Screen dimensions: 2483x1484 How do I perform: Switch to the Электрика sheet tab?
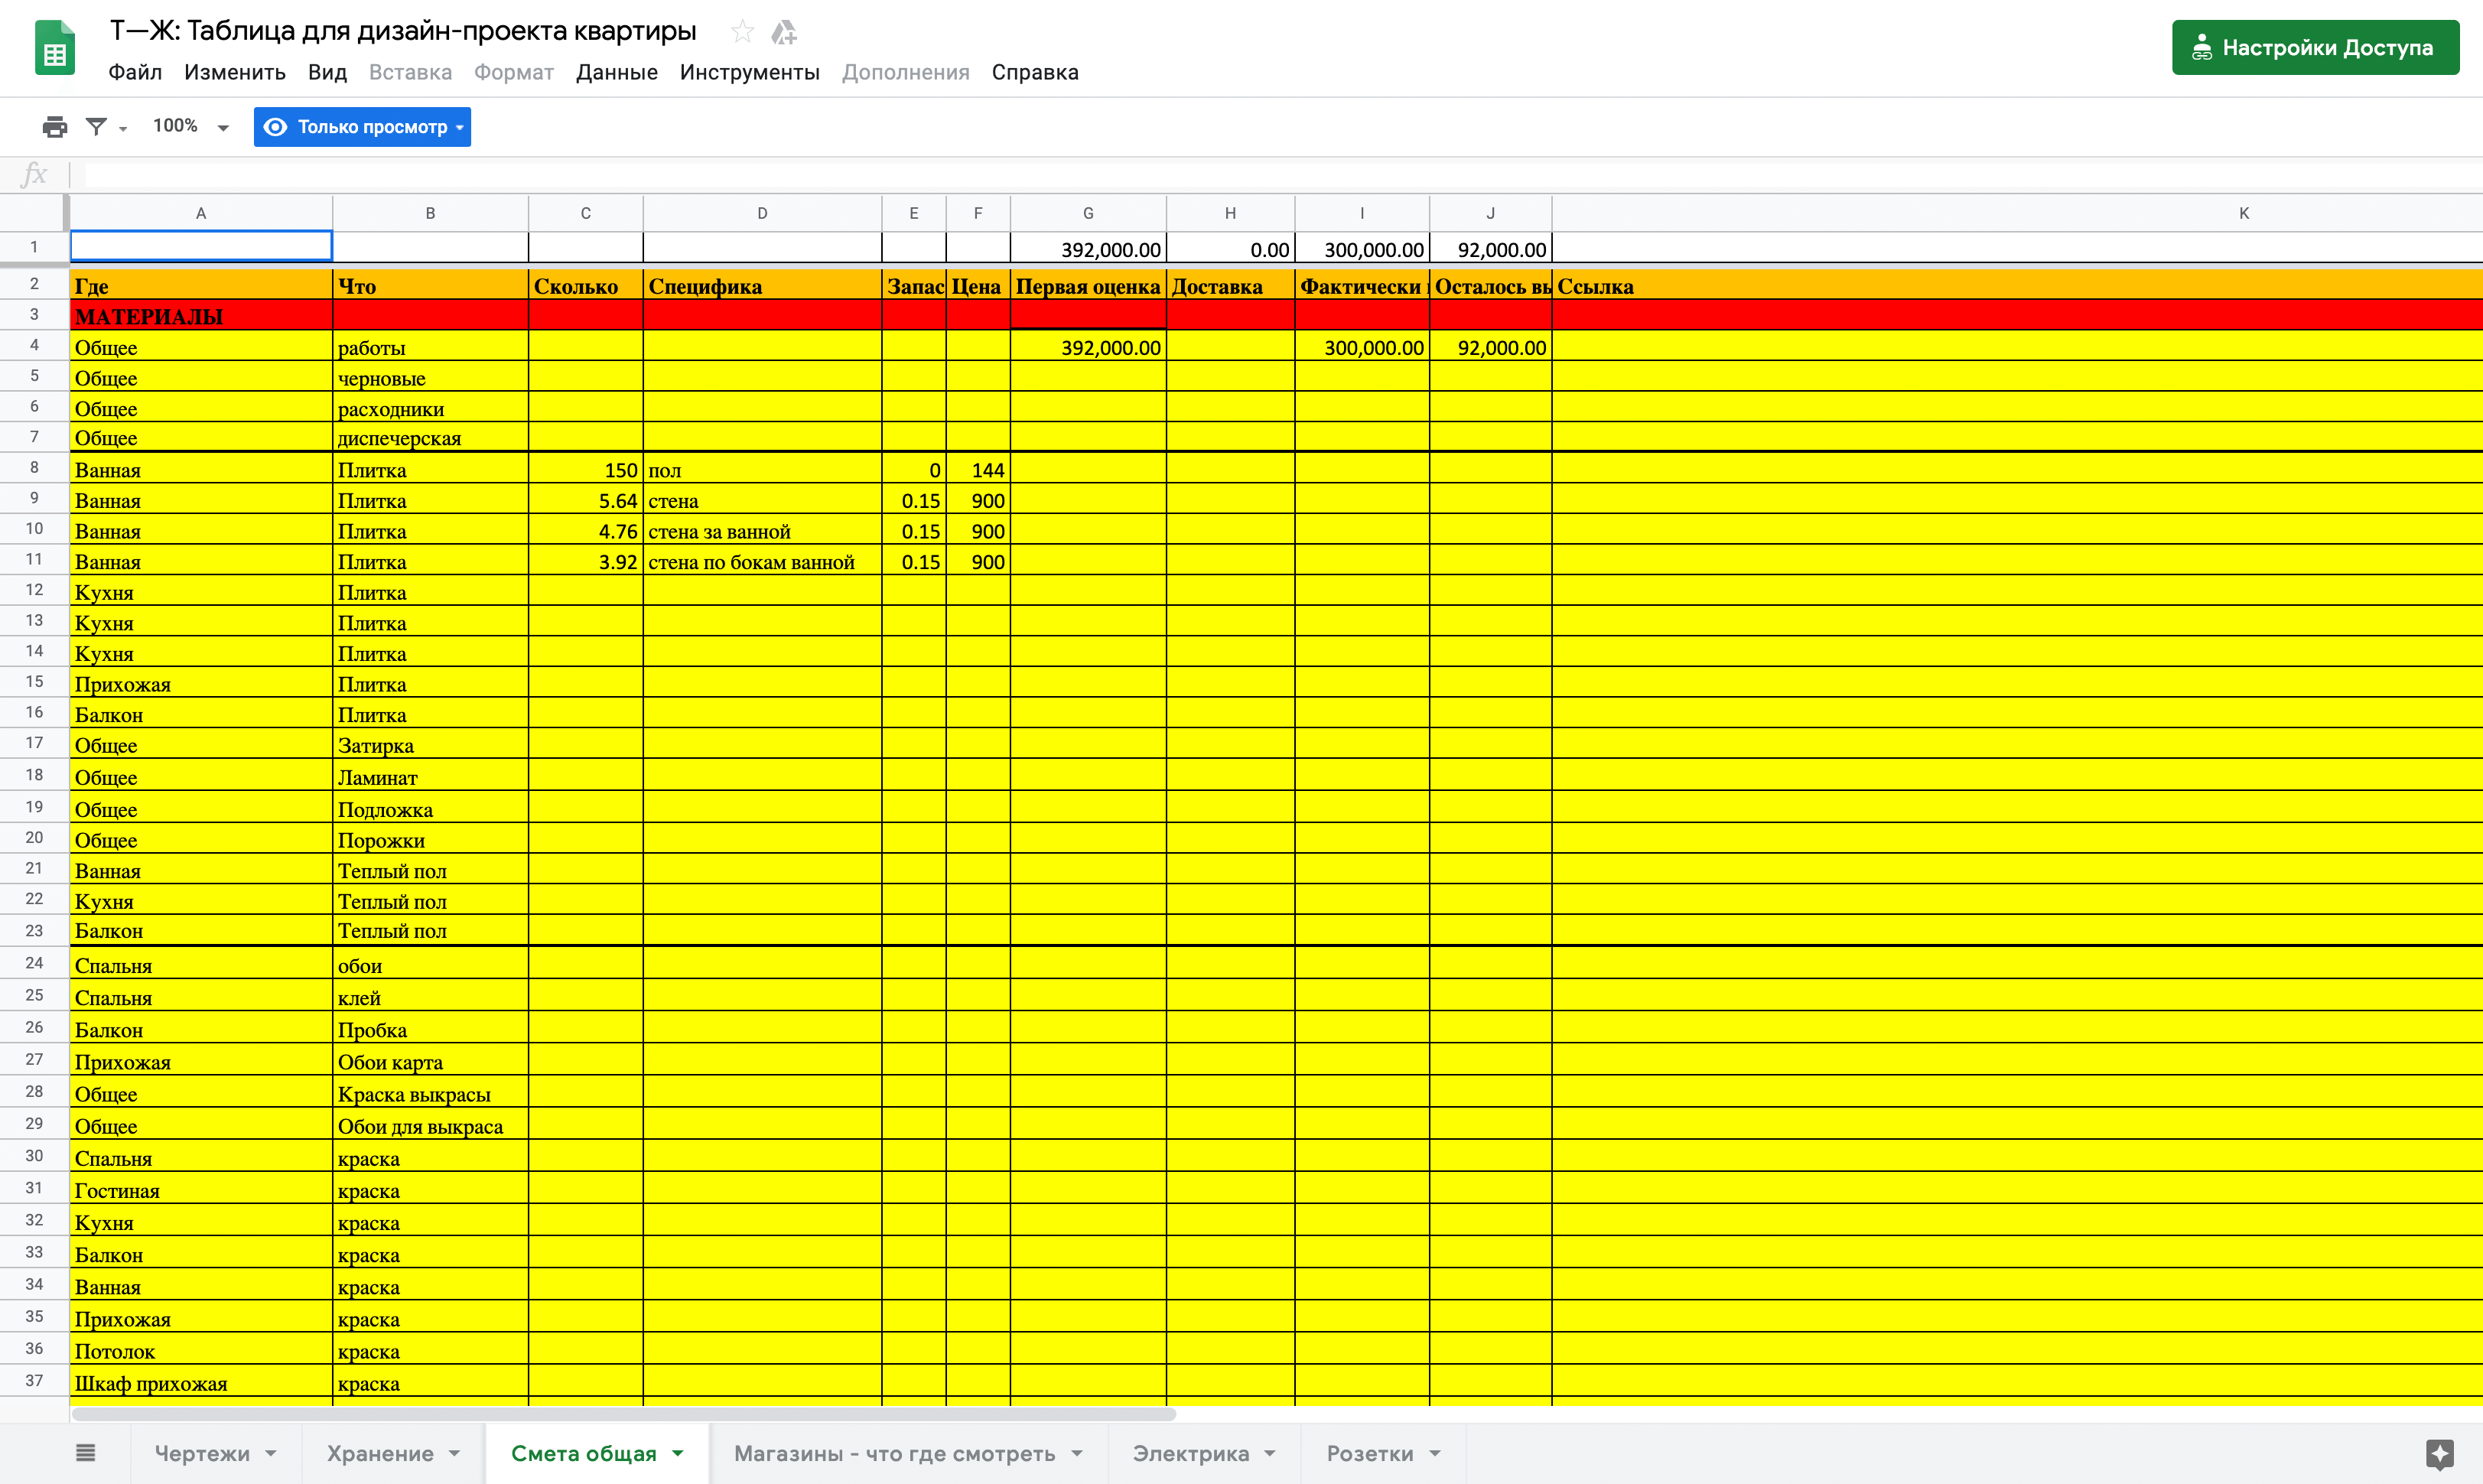tap(1191, 1453)
